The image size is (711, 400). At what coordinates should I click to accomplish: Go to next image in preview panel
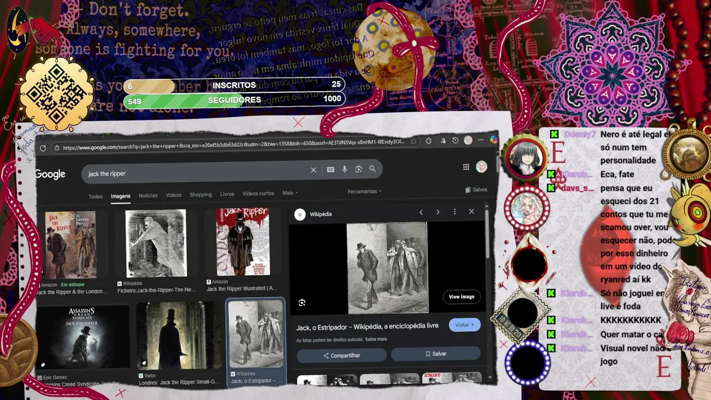pyautogui.click(x=438, y=212)
